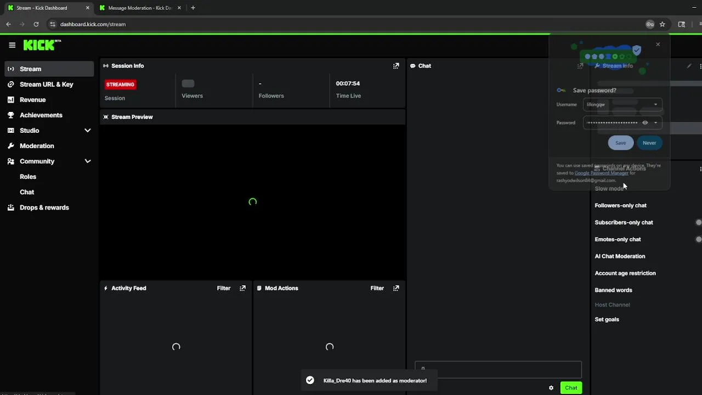Open the hamburger menu beside Kick logo
Screen dimensions: 702x395
tap(12, 45)
